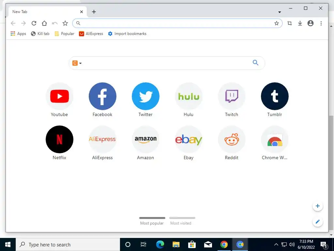334x251 pixels.
Task: Go forward using the forward arrow
Action: (x=23, y=23)
